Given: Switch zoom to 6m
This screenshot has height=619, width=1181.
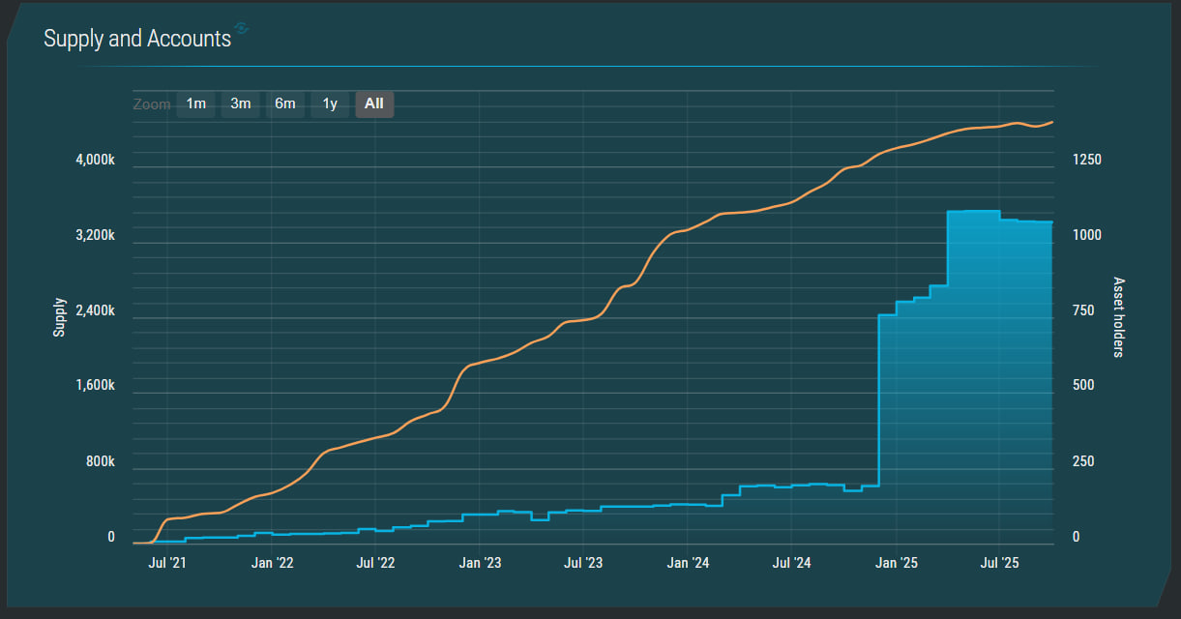Looking at the screenshot, I should [x=285, y=104].
